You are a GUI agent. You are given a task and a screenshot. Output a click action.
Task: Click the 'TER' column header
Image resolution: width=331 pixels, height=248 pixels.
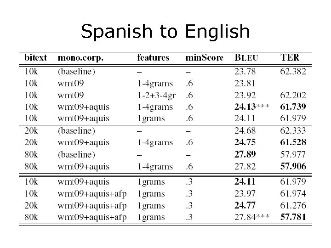[x=290, y=57]
